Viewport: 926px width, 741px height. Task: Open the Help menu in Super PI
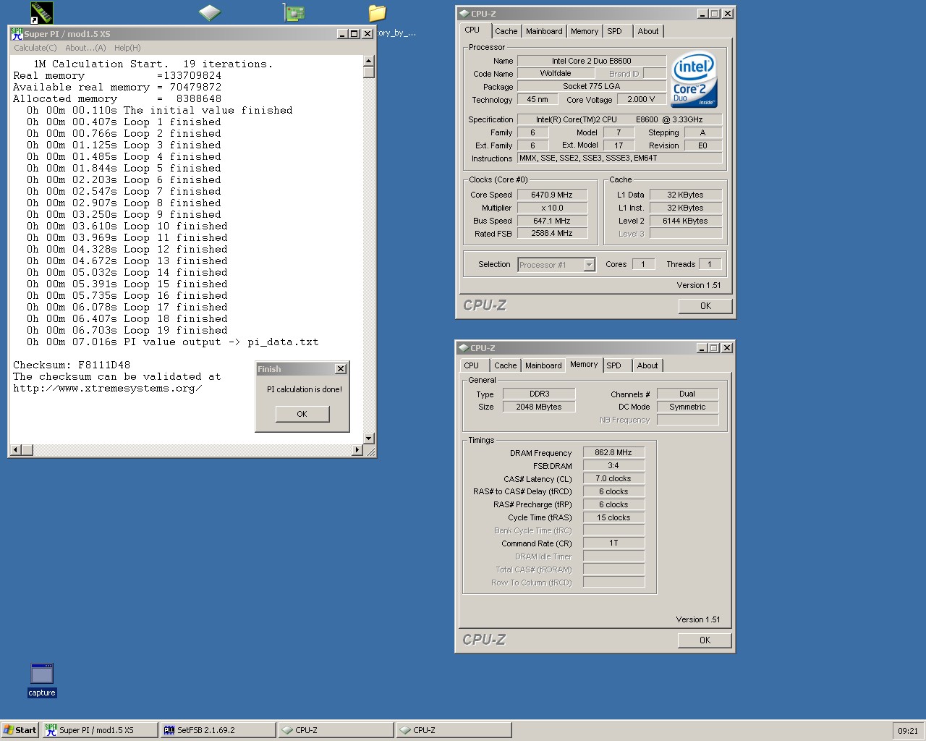click(127, 48)
